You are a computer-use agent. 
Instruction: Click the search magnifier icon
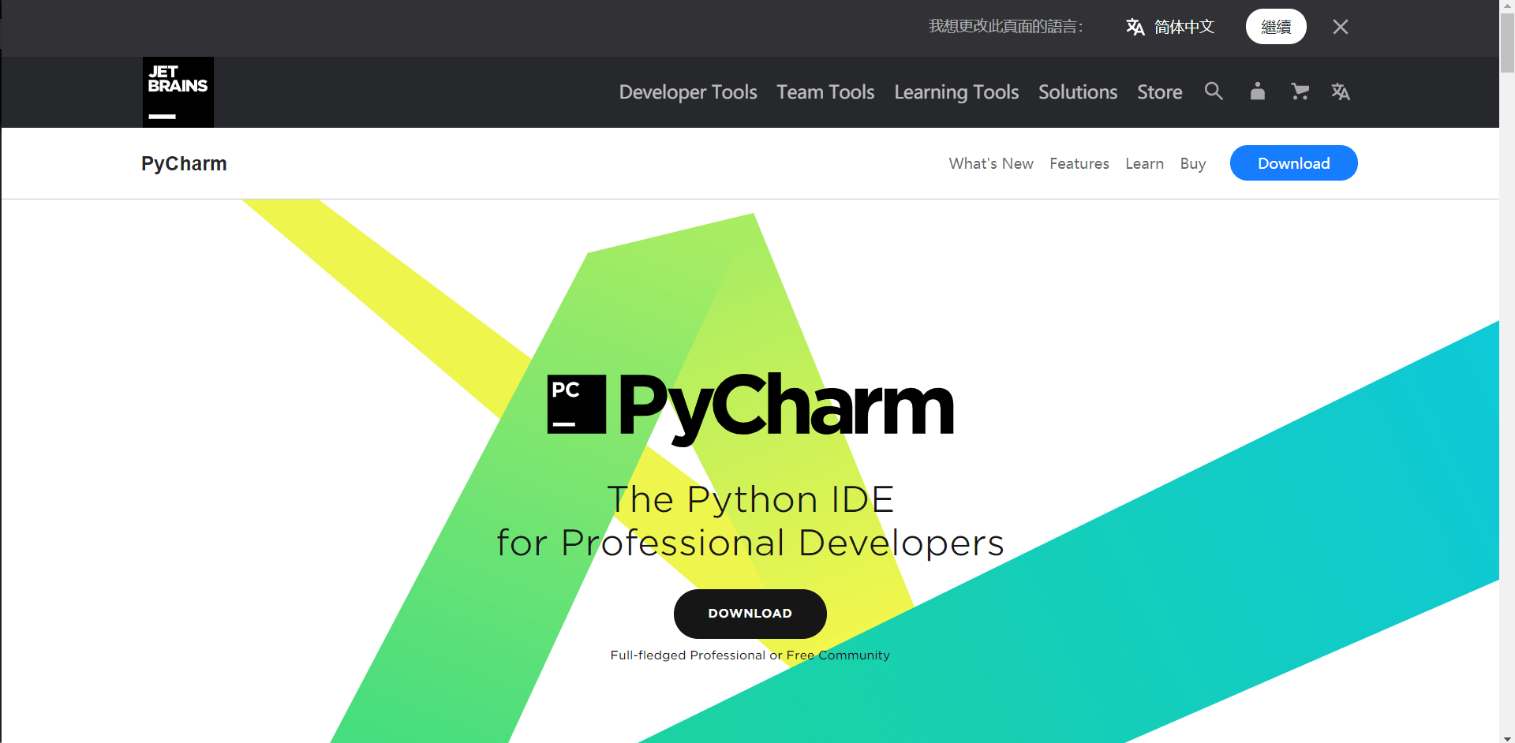click(1214, 91)
